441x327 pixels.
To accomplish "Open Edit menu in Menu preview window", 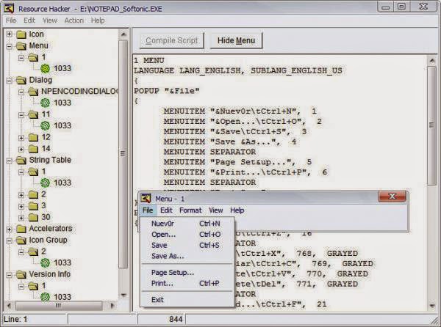I will pos(166,210).
